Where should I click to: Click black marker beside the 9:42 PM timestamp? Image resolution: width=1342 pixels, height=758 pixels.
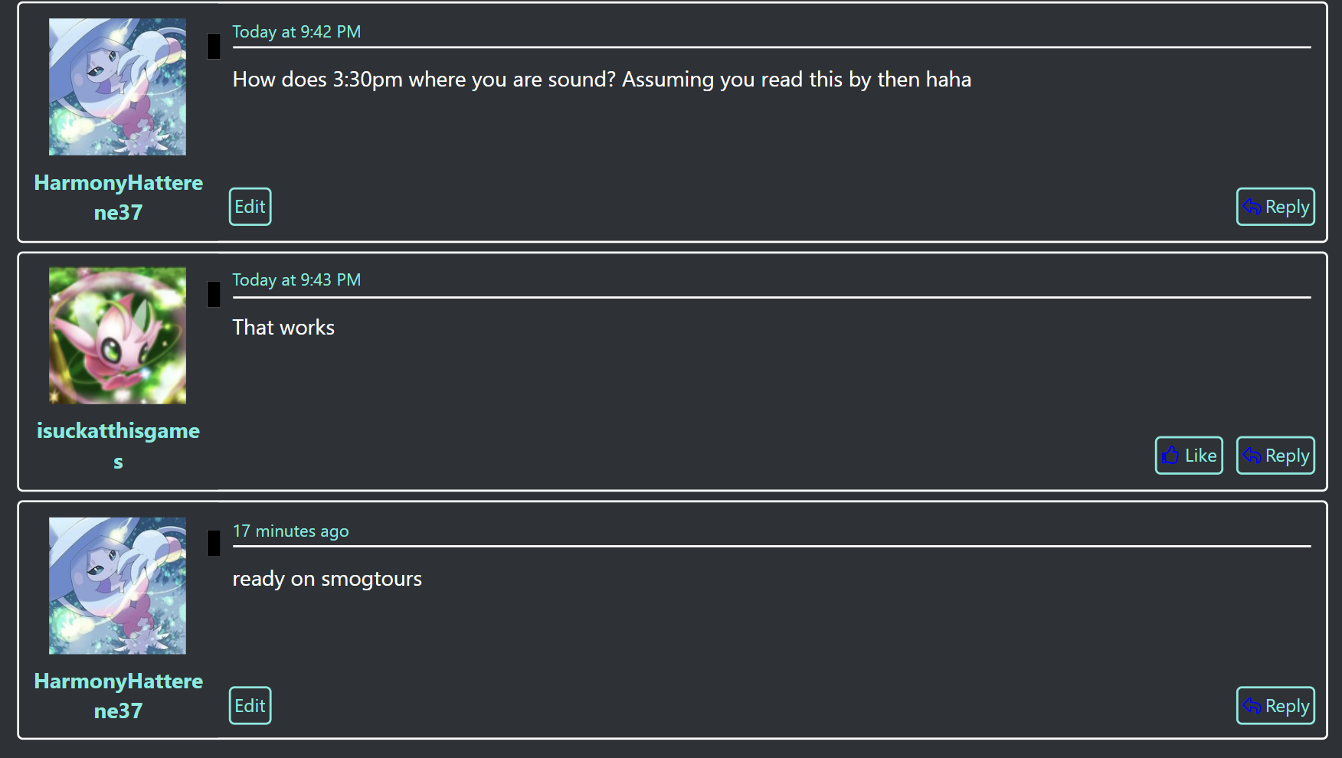214,46
